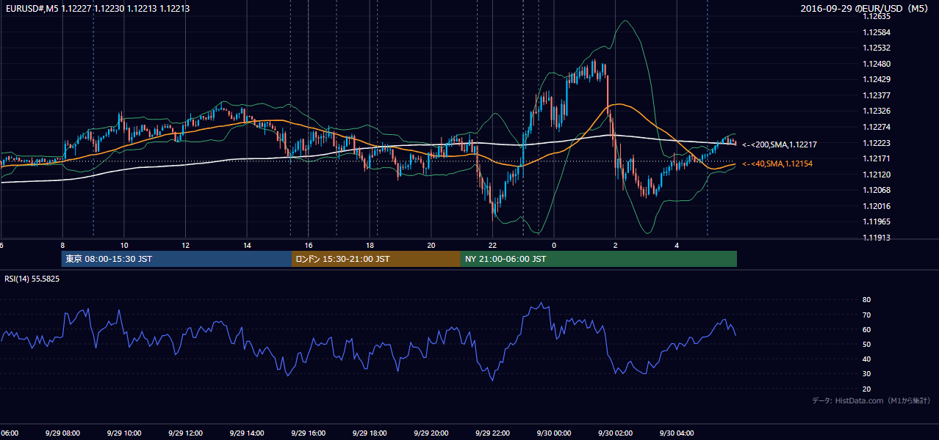Click hour tick 10 under the price chart

click(124, 246)
